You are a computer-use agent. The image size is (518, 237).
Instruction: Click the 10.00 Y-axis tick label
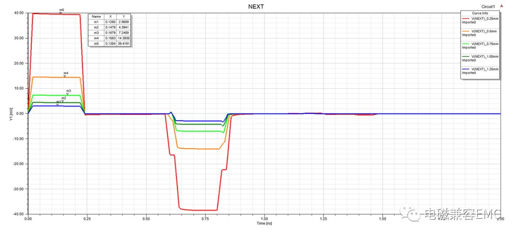(x=19, y=89)
